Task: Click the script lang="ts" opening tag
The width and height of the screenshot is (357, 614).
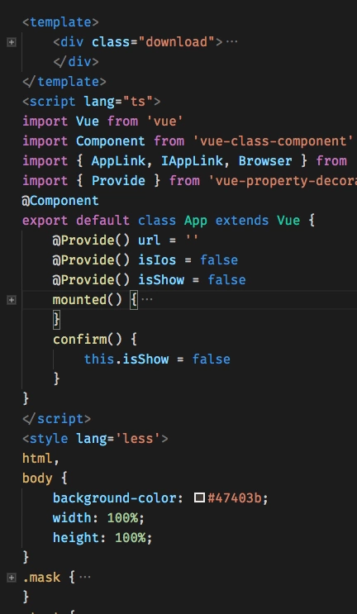Action: click(x=91, y=102)
